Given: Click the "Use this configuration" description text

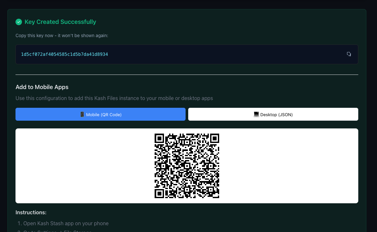Looking at the screenshot, I should pyautogui.click(x=114, y=98).
